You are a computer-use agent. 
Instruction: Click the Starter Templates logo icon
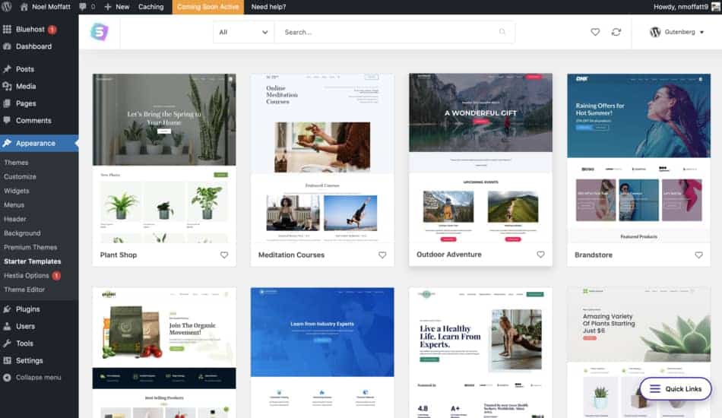(x=100, y=32)
